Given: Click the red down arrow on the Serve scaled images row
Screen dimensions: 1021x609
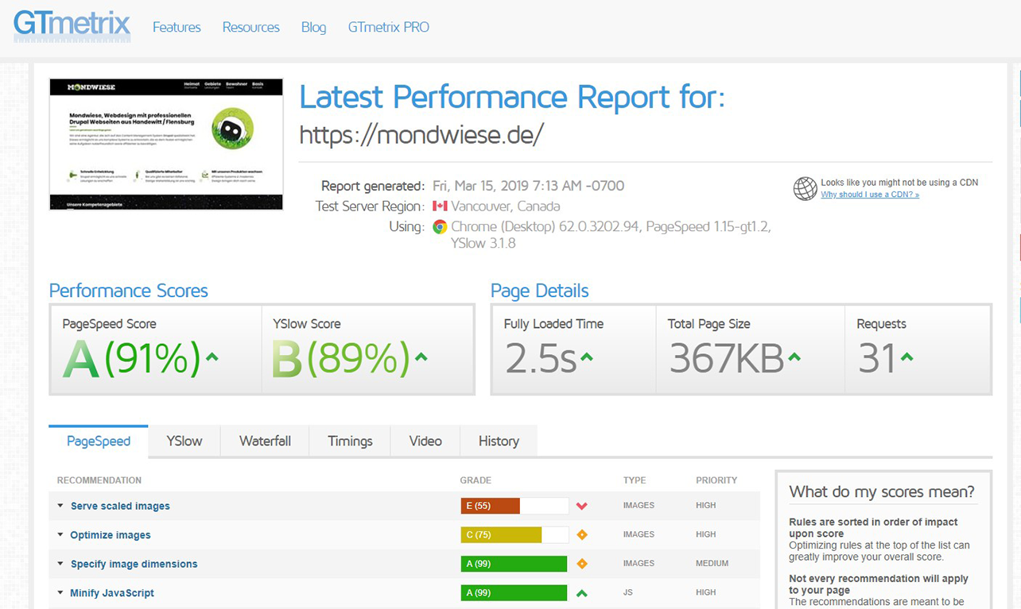Looking at the screenshot, I should click(x=582, y=506).
